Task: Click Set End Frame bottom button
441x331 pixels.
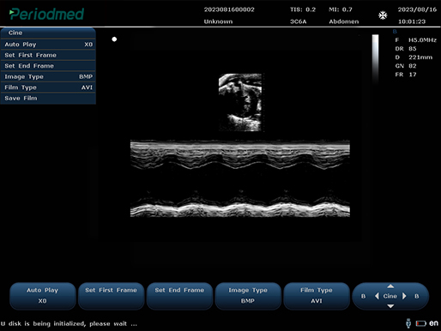Action: (179, 296)
